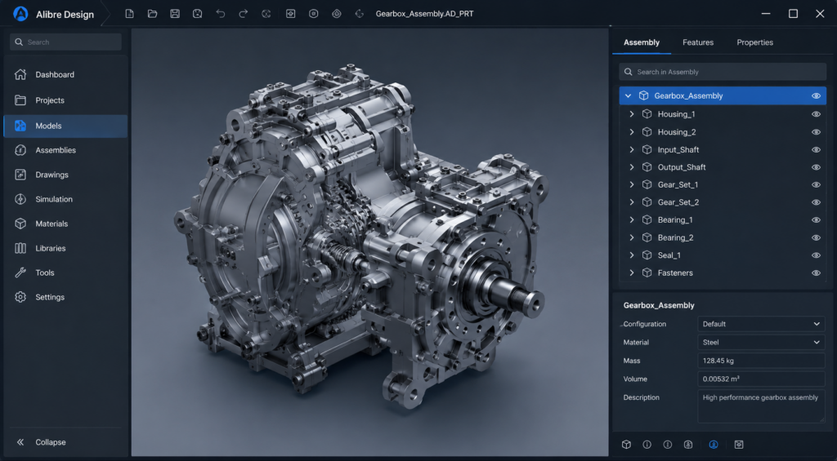
Task: Click the new file icon in toolbar
Action: pos(129,14)
